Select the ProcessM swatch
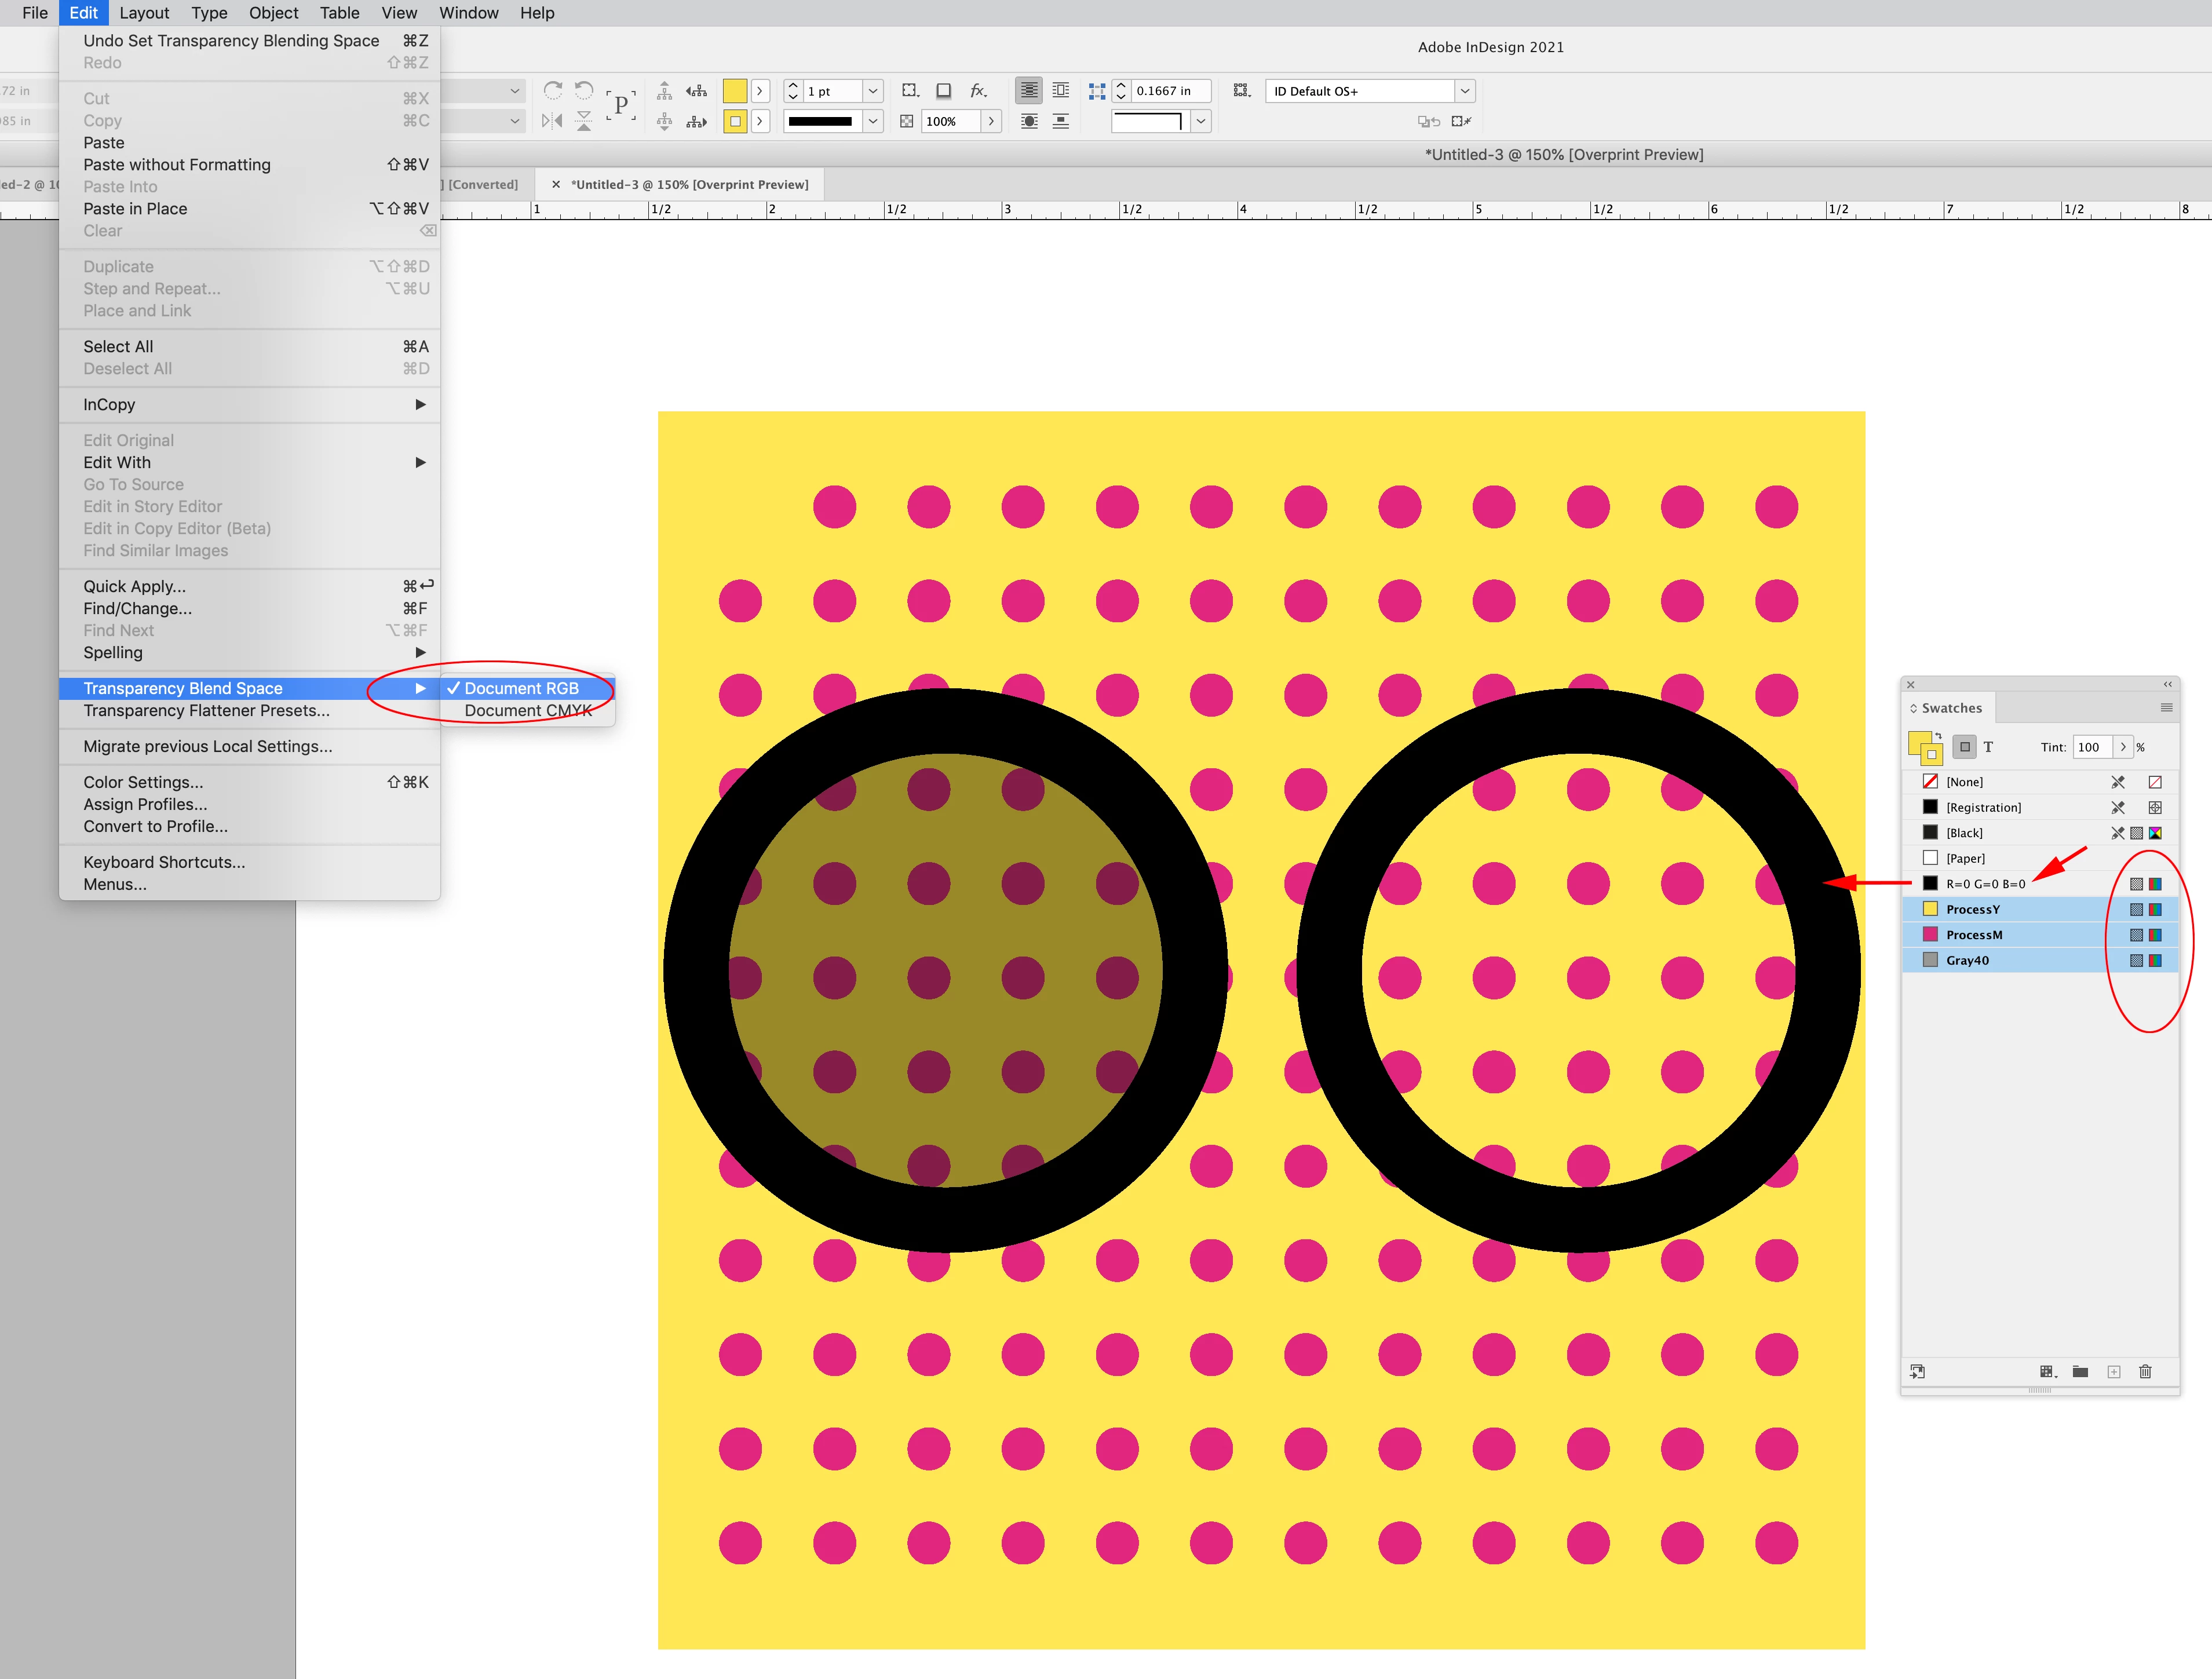Image resolution: width=2212 pixels, height=1679 pixels. [x=1974, y=934]
